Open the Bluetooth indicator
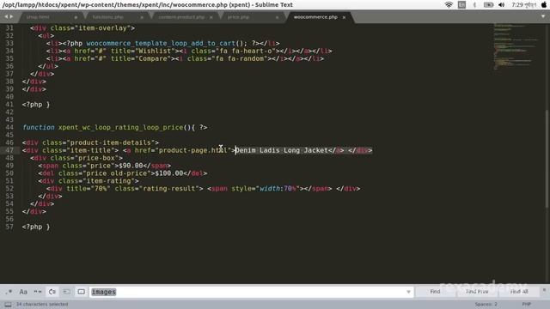The width and height of the screenshot is (550, 309). tap(474, 5)
